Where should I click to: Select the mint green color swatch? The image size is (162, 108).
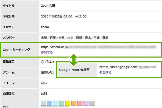coord(62,103)
